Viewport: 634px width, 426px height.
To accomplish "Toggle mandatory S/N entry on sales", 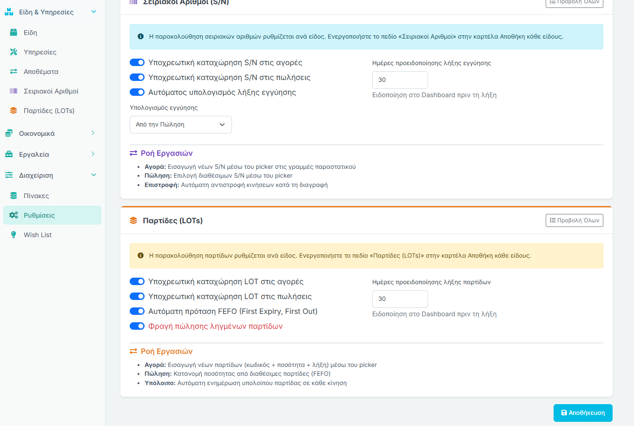I will (137, 77).
